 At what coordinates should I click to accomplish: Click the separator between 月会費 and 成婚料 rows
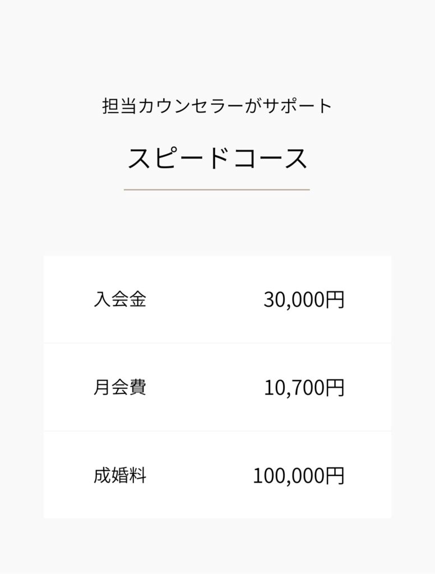(217, 431)
